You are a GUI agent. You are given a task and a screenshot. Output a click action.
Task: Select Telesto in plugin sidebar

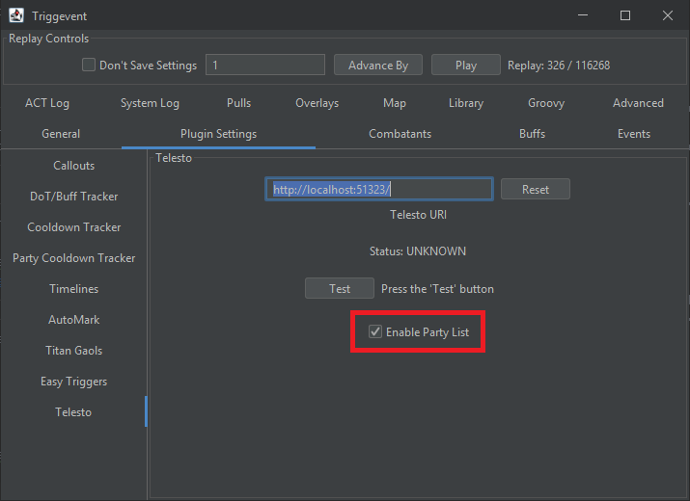(x=73, y=411)
